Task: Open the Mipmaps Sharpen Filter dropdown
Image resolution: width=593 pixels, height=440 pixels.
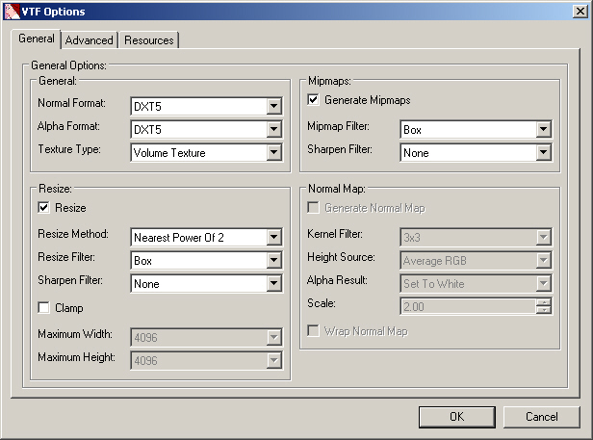Action: point(543,152)
